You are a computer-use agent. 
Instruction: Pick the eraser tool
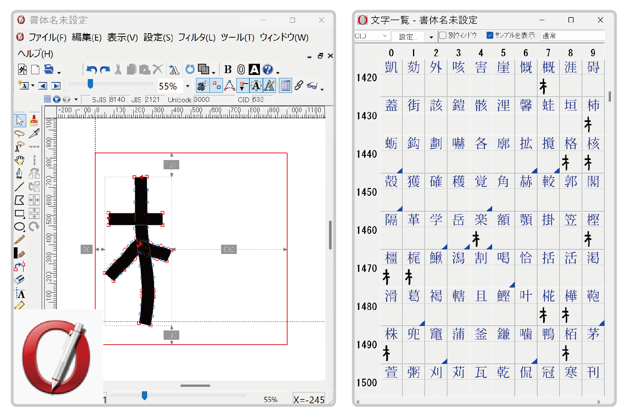[x=19, y=279]
